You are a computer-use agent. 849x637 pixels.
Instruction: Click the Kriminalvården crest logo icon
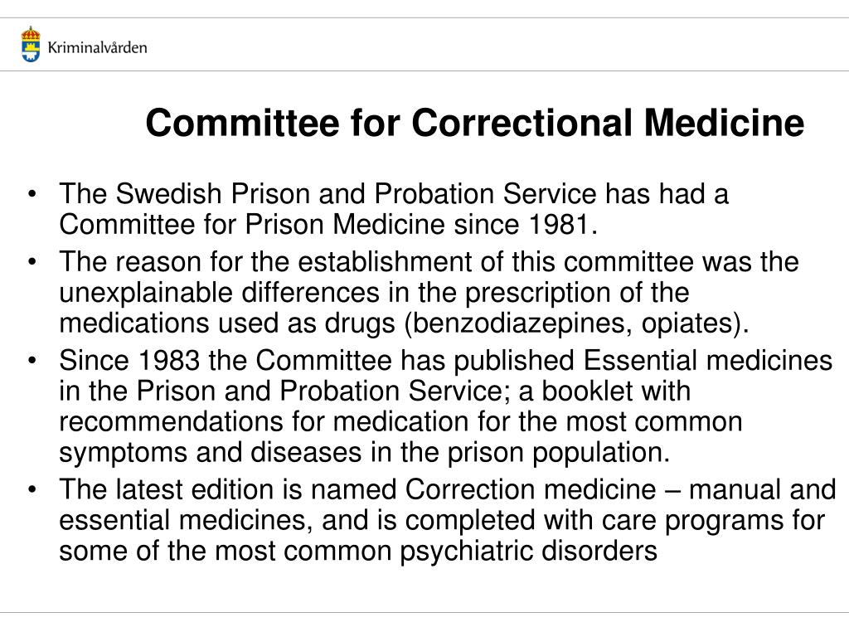coord(31,45)
